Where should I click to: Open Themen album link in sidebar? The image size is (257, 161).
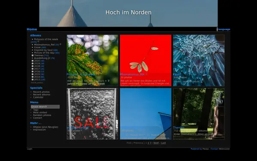point(39,55)
